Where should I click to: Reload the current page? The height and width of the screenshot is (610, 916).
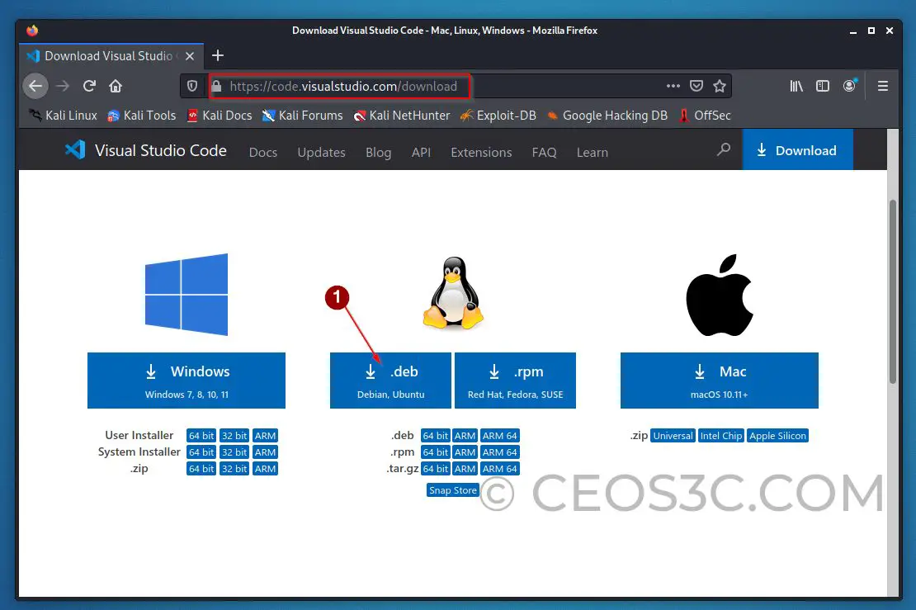(x=89, y=87)
